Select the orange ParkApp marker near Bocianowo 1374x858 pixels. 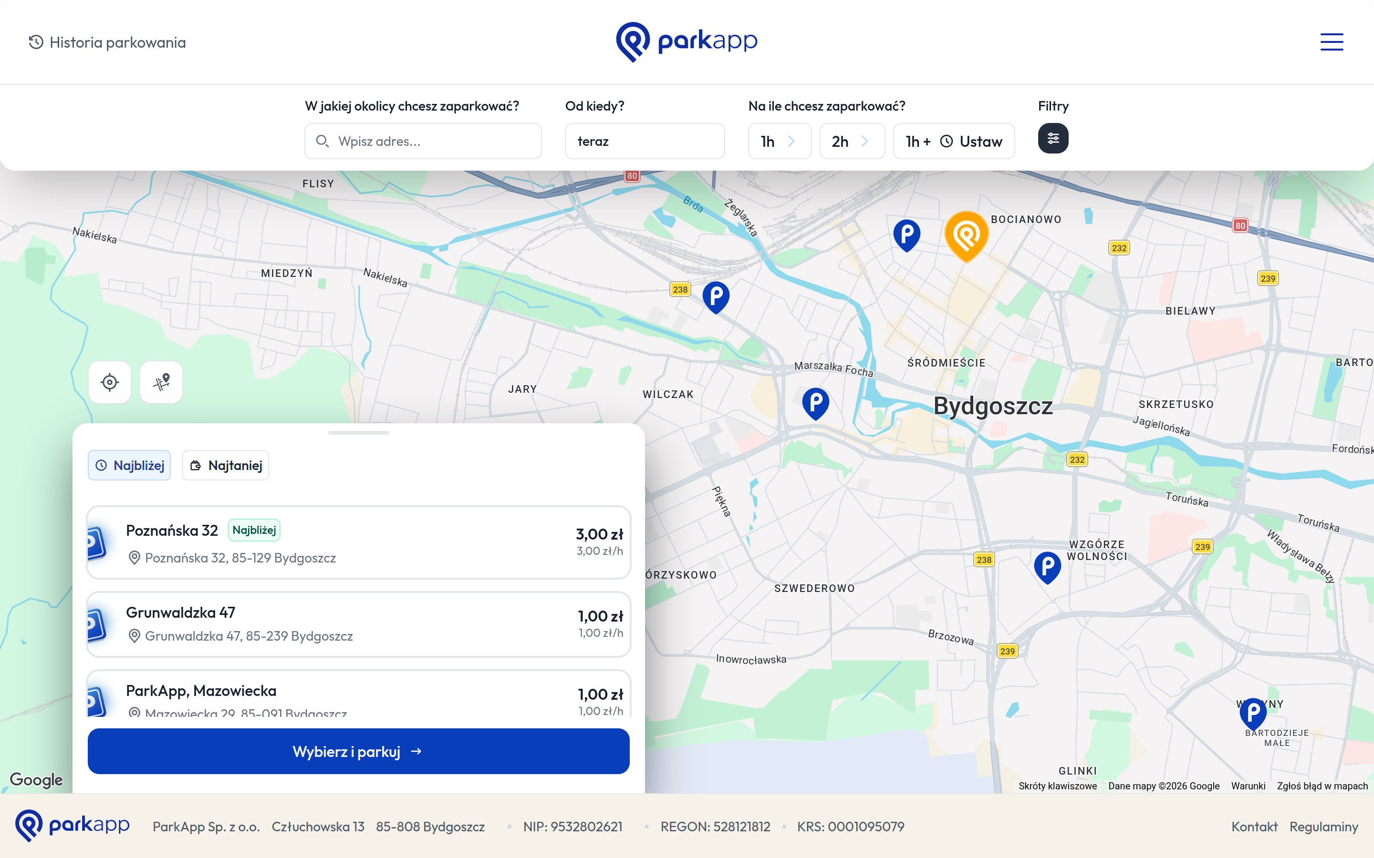[x=967, y=236]
